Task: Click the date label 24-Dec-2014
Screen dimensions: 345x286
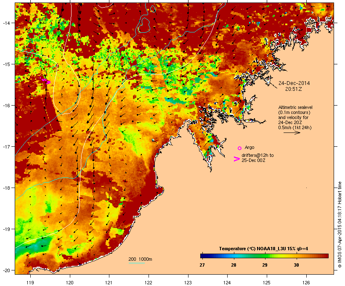Action: (x=294, y=83)
